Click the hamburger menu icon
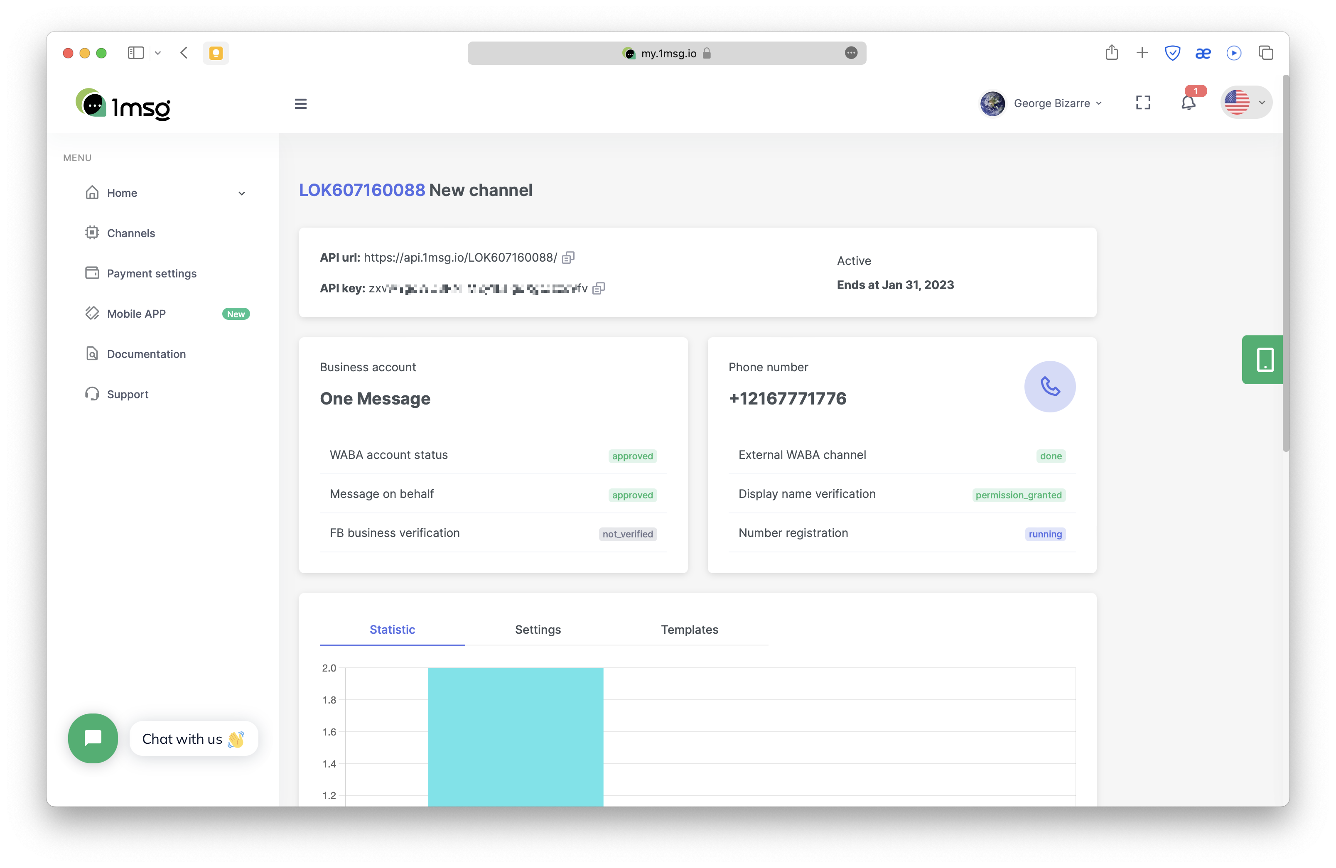Image resolution: width=1336 pixels, height=868 pixels. click(300, 104)
